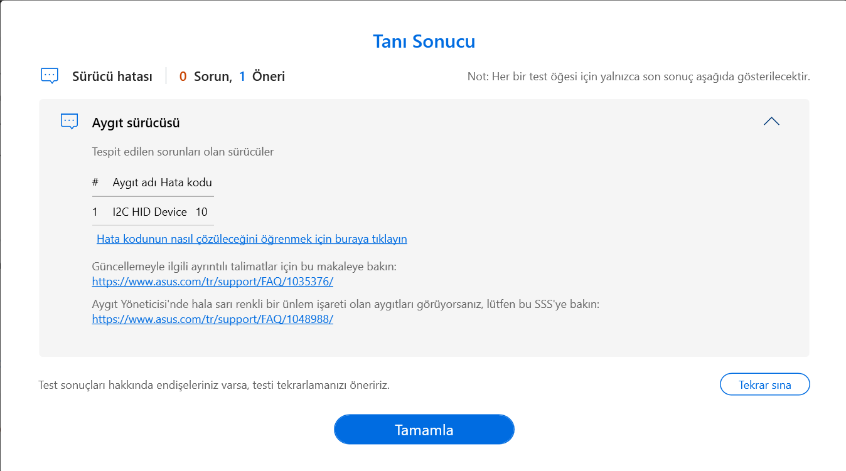Image resolution: width=846 pixels, height=471 pixels.
Task: Collapse the Aygıt sürücüsü section chevron
Action: click(771, 122)
